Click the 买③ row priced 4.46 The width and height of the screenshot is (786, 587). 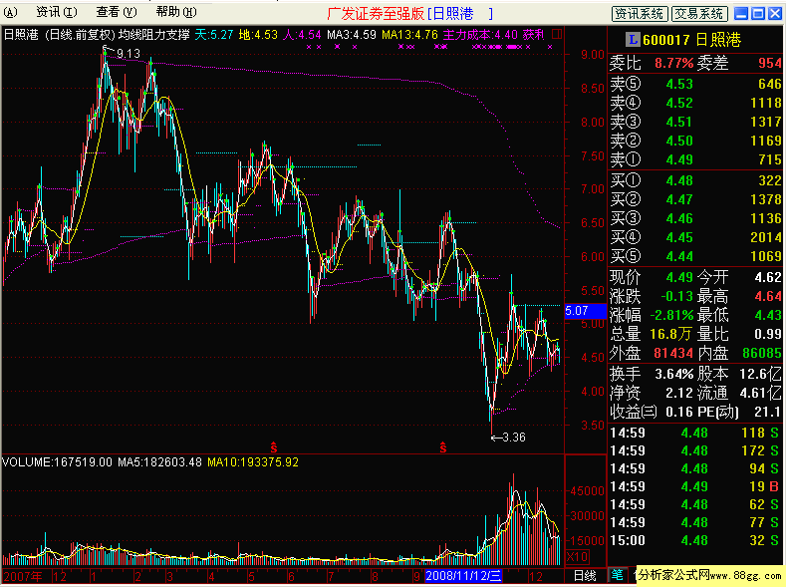(x=695, y=218)
